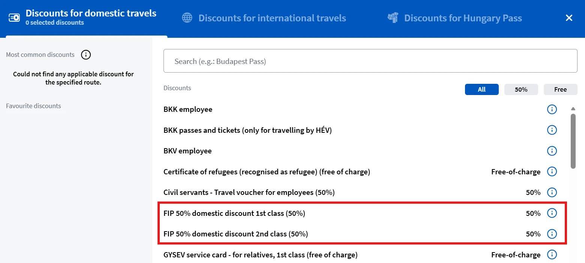Show info for BKK passes and tickets
Screen dimensions: 585x263
click(552, 130)
